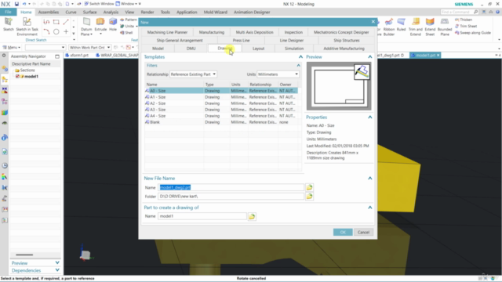
Task: Click the new file Name field
Action: click(231, 187)
